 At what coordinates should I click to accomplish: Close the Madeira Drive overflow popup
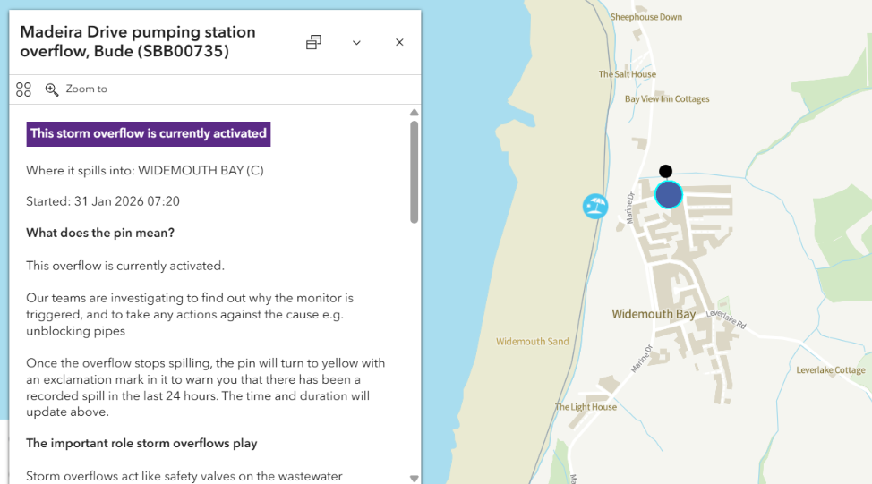pos(399,42)
